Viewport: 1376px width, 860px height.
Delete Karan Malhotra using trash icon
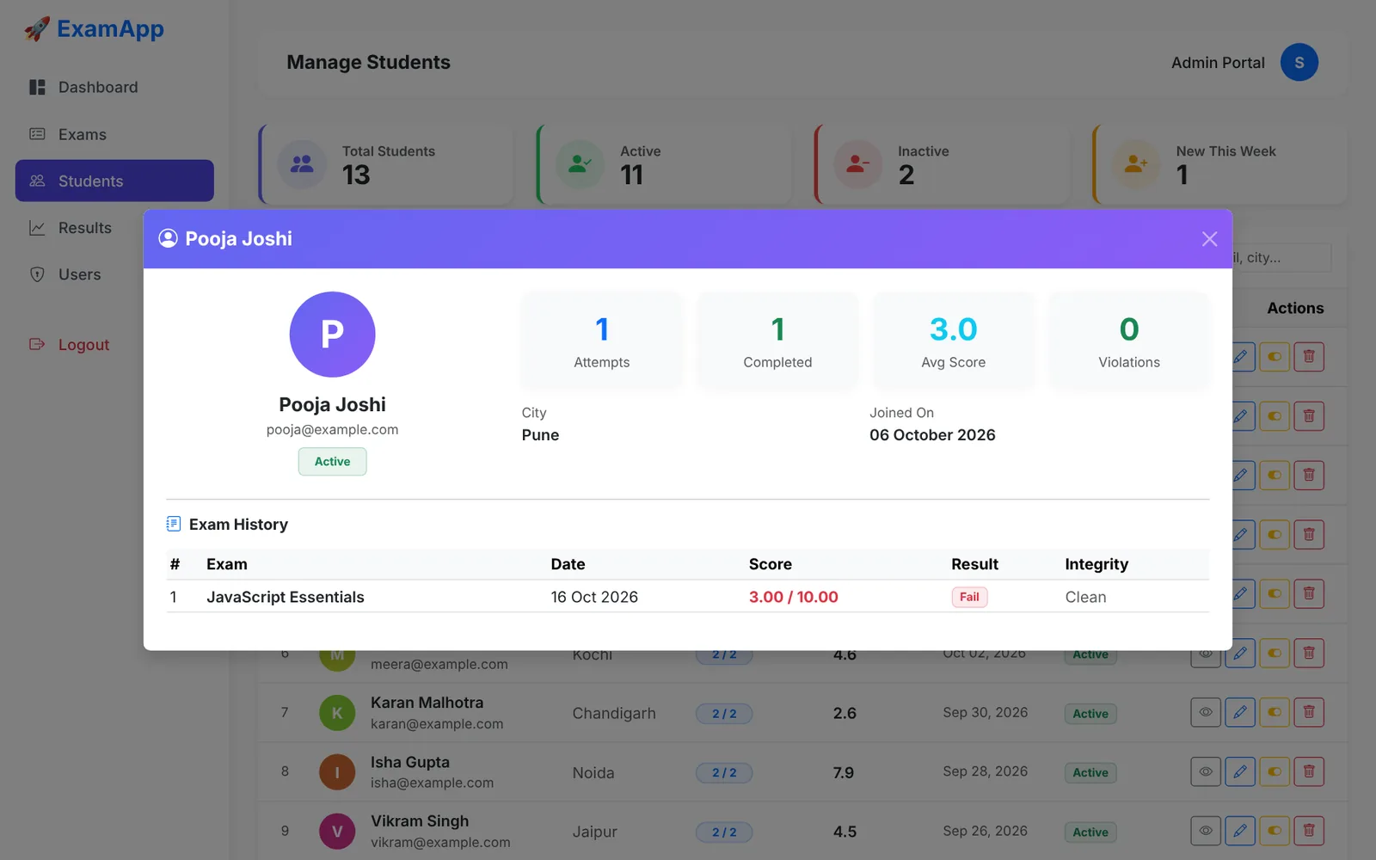[x=1309, y=712]
